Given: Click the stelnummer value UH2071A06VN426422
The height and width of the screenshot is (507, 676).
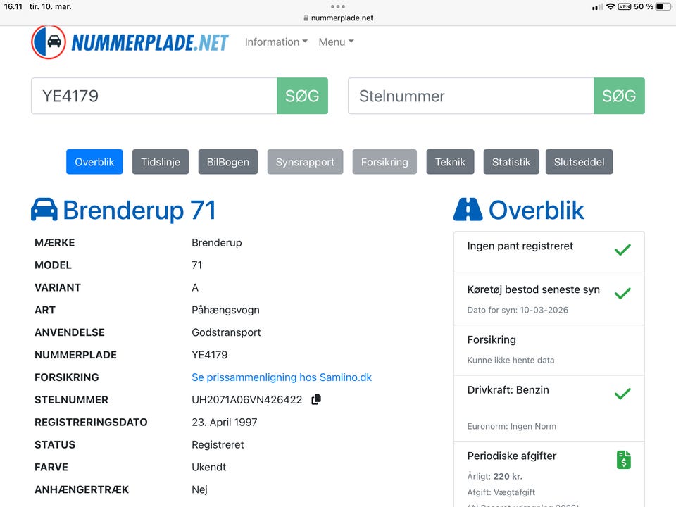Looking at the screenshot, I should [247, 400].
